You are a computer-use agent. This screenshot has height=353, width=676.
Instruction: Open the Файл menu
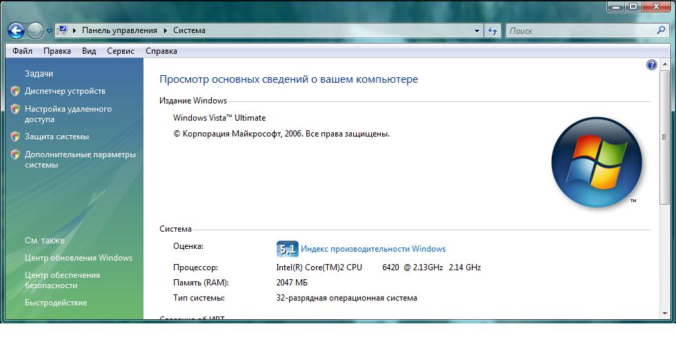(x=22, y=51)
